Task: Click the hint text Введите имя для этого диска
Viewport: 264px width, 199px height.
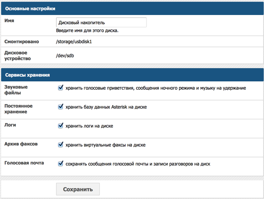Action: [87, 31]
